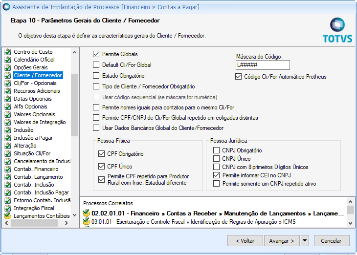The height and width of the screenshot is (255, 357).
Task: Click the check icon beside Cliente / Fornecedor
Action: 8,75
